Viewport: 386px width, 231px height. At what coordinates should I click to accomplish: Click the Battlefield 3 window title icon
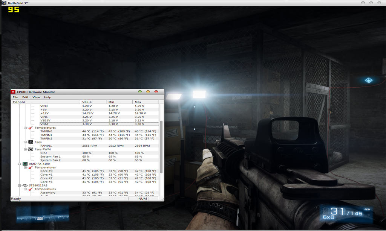[4, 3]
